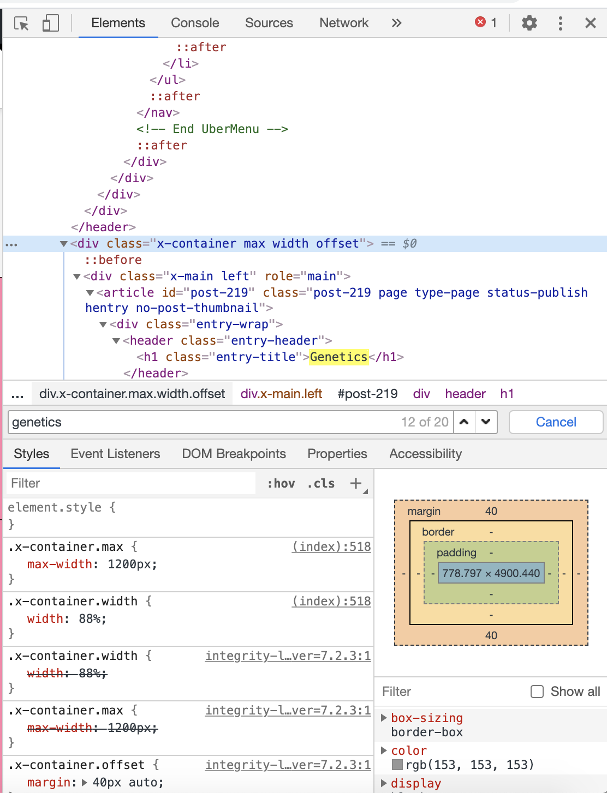The width and height of the screenshot is (607, 793).
Task: Expand color computed property
Action: click(x=384, y=750)
